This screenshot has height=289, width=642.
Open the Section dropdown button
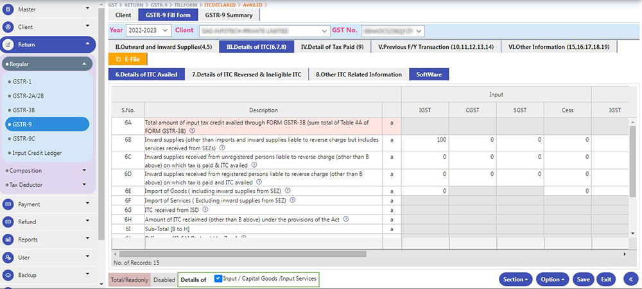(516, 279)
